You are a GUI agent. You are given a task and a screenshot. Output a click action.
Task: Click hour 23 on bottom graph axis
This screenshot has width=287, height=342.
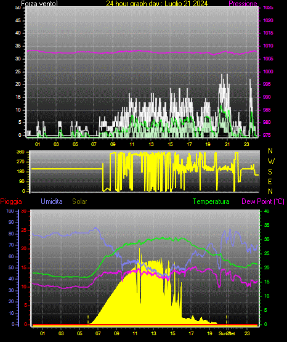pos(247,333)
